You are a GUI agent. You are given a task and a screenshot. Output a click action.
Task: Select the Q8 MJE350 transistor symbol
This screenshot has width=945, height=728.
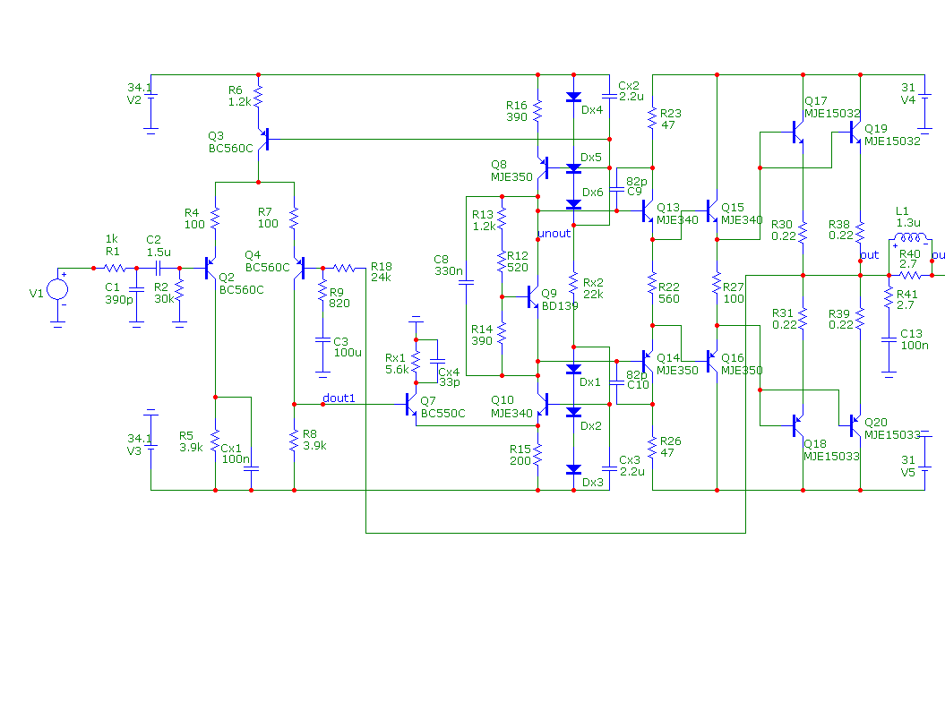point(543,168)
